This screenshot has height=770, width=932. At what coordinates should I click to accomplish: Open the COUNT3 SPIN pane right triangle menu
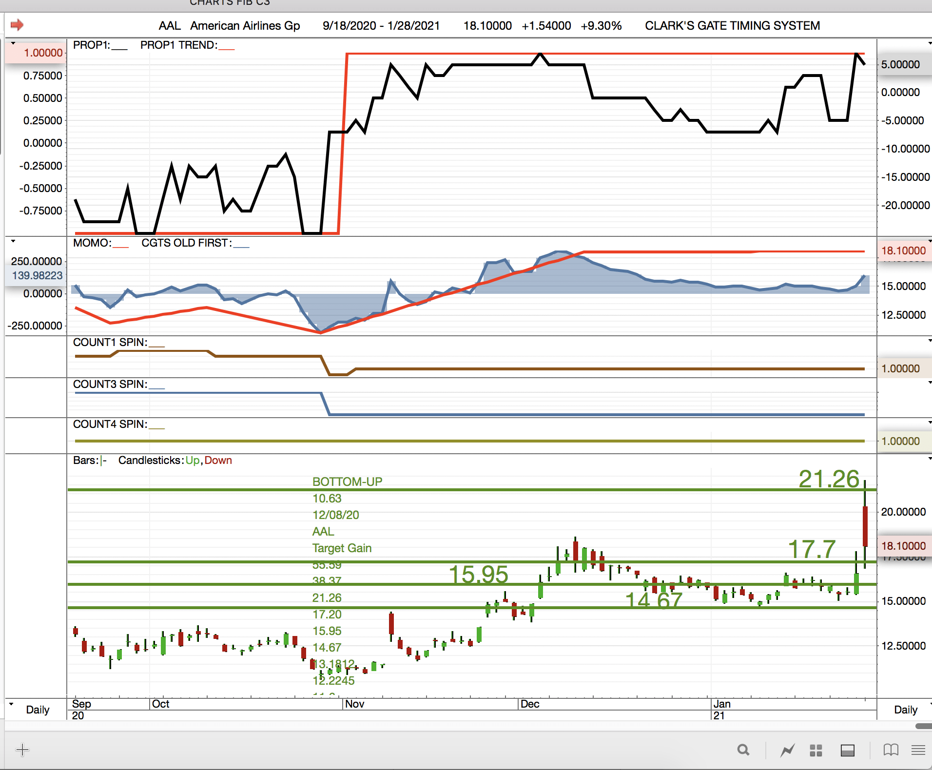930,383
